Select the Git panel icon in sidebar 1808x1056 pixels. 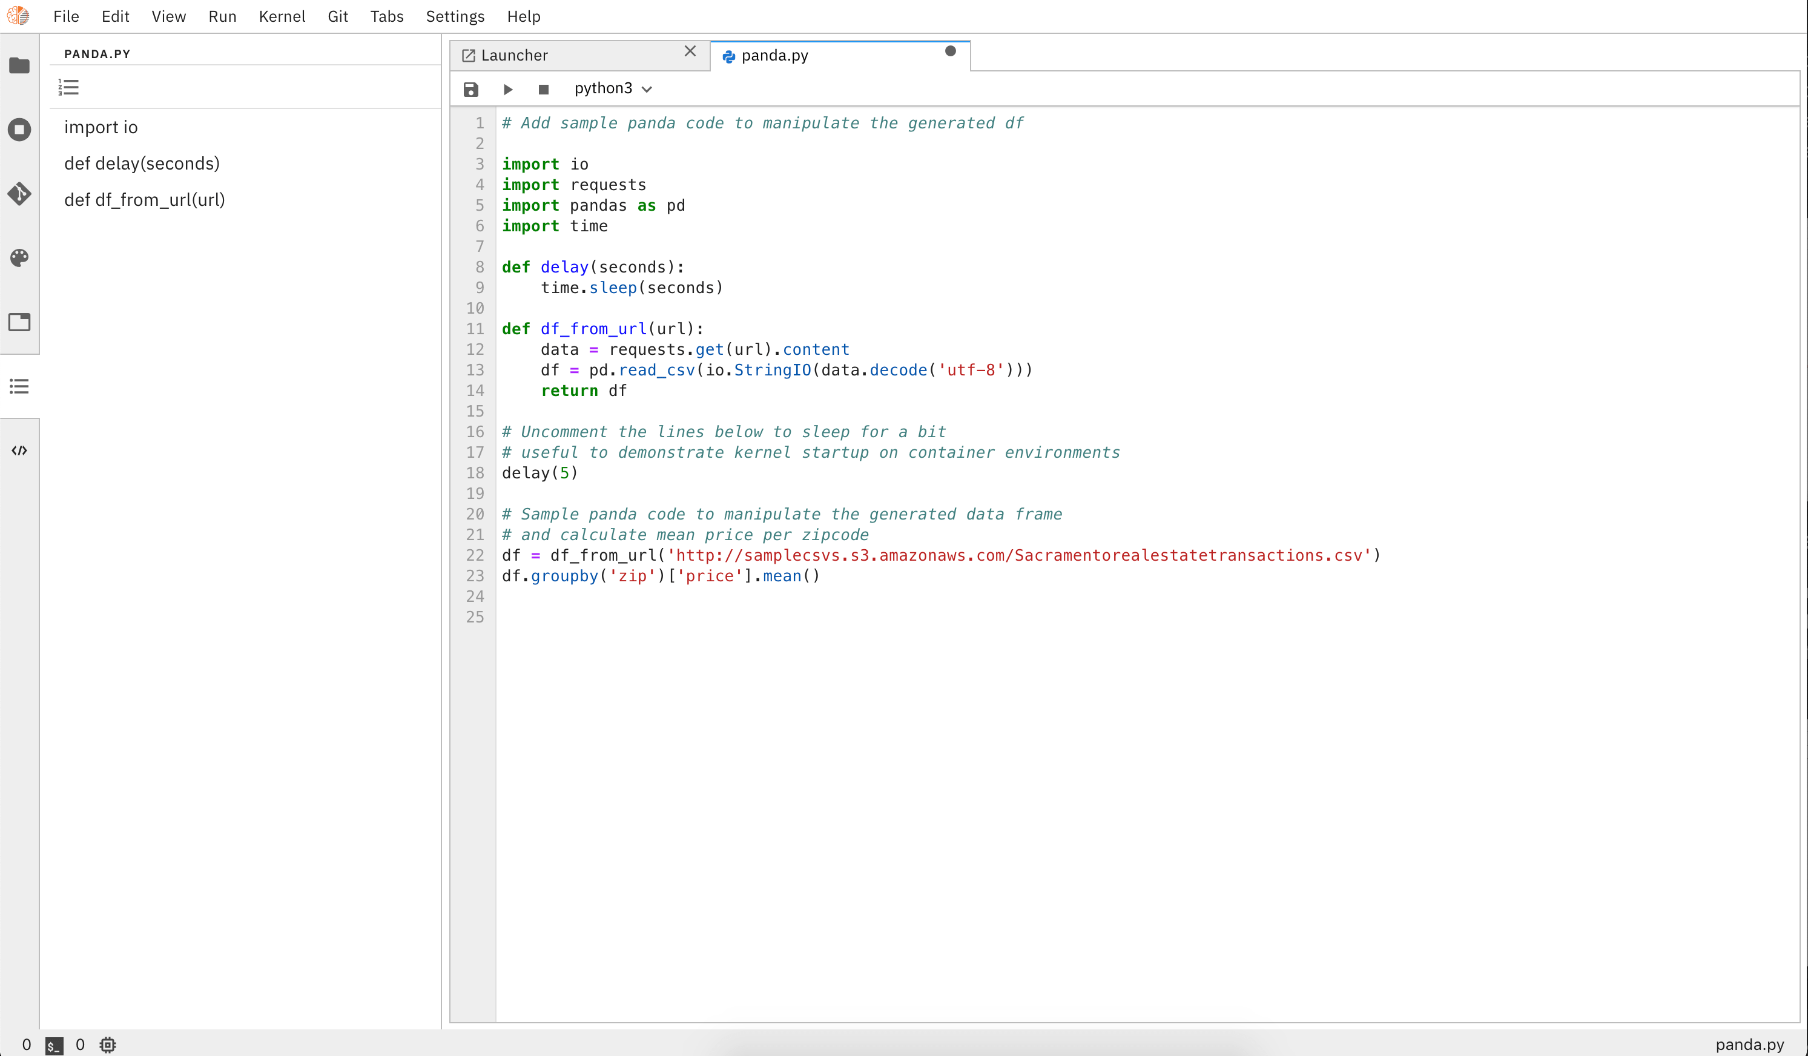(19, 194)
